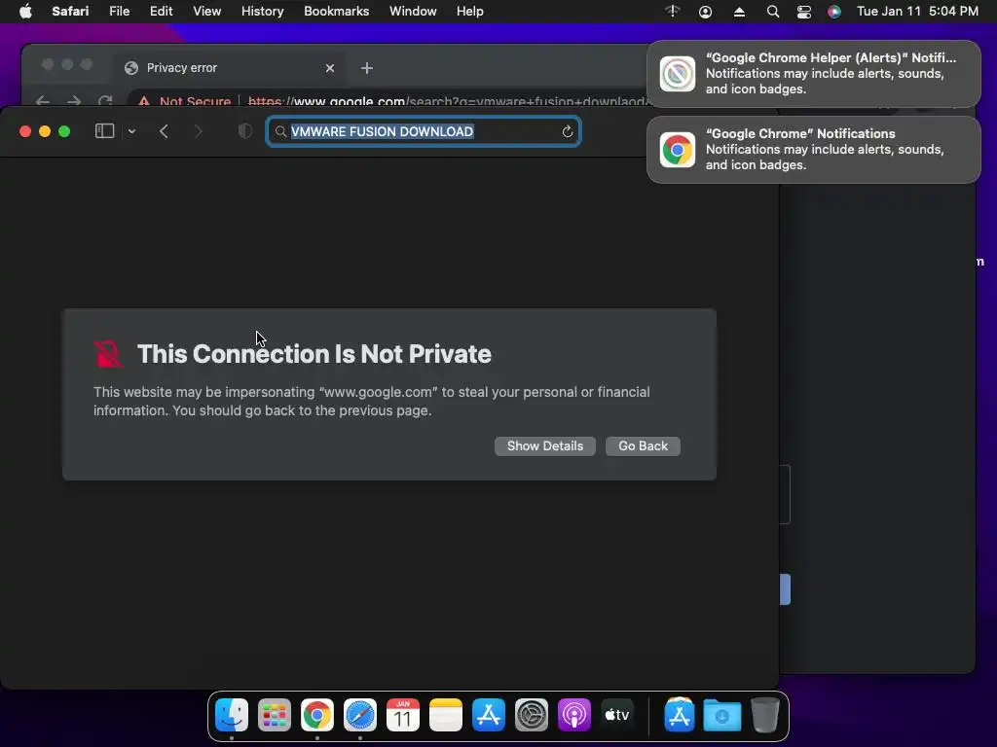Click Go Back button
This screenshot has height=747, width=997.
(643, 445)
